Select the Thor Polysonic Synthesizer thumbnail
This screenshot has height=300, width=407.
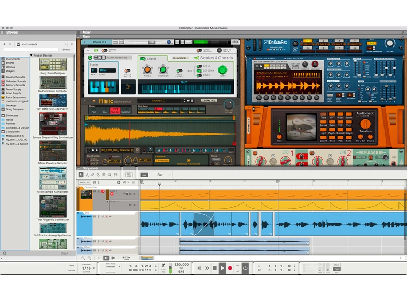(53, 206)
